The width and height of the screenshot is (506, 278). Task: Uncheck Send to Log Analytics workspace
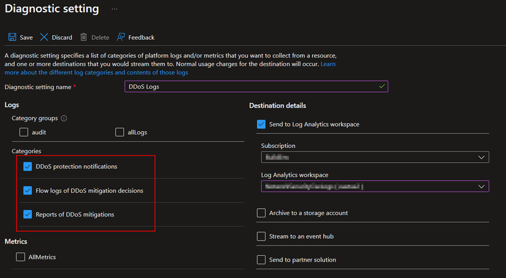261,125
